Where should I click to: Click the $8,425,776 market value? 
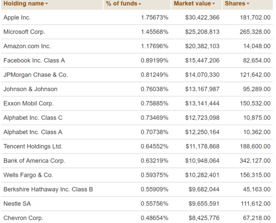(204, 218)
